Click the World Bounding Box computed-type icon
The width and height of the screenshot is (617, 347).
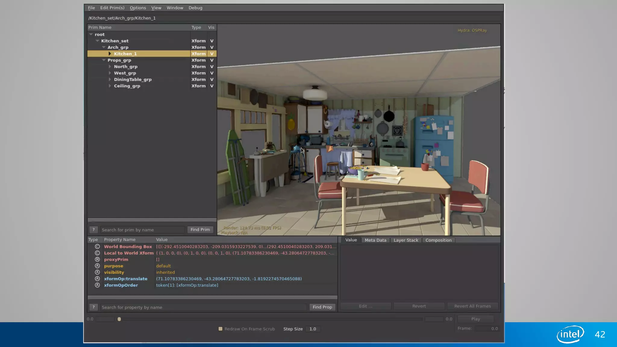[x=97, y=246]
